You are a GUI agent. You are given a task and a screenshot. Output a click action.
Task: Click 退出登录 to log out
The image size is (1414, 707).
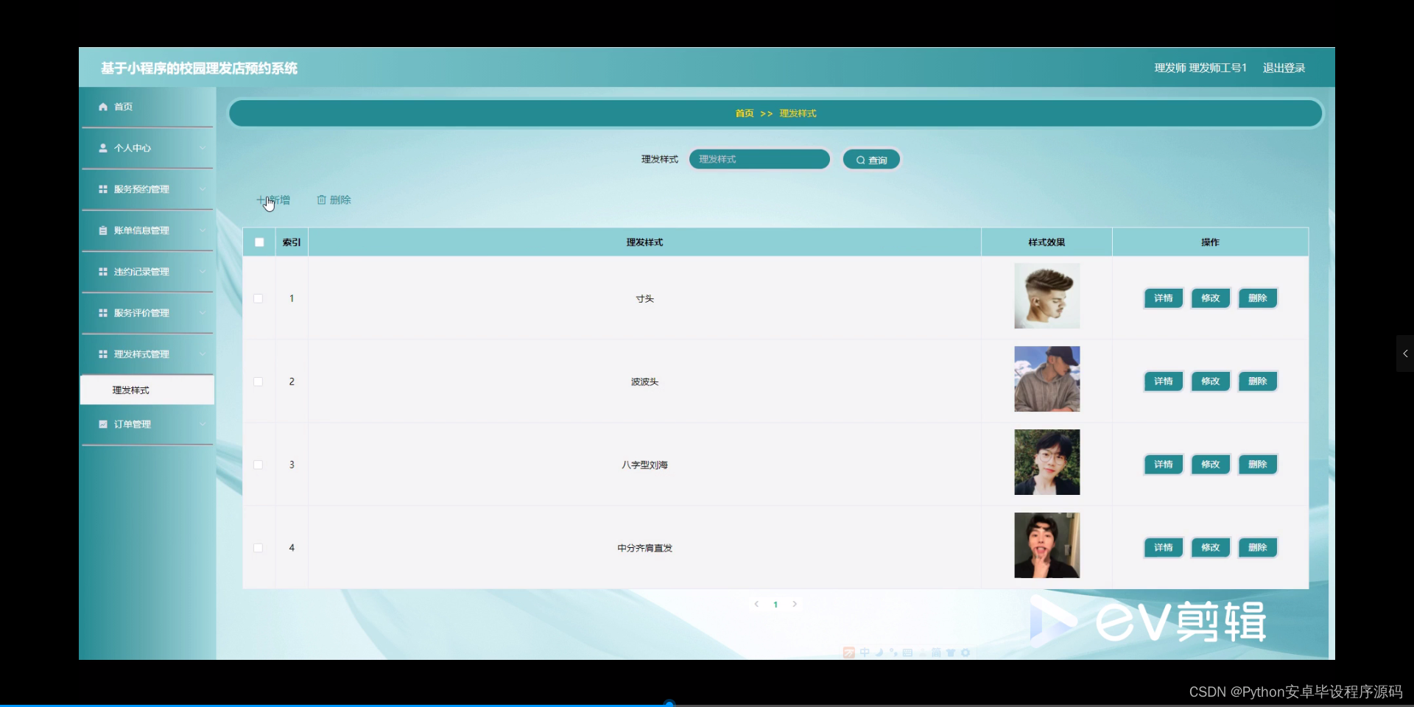(1284, 68)
